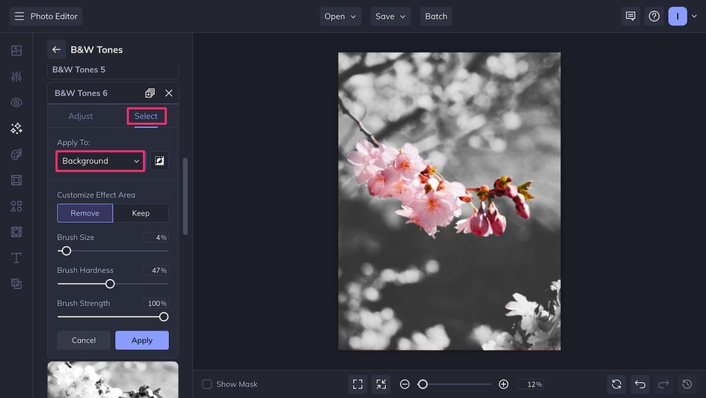The height and width of the screenshot is (398, 706).
Task: Select the B&W Tones 5 preset
Action: (113, 70)
